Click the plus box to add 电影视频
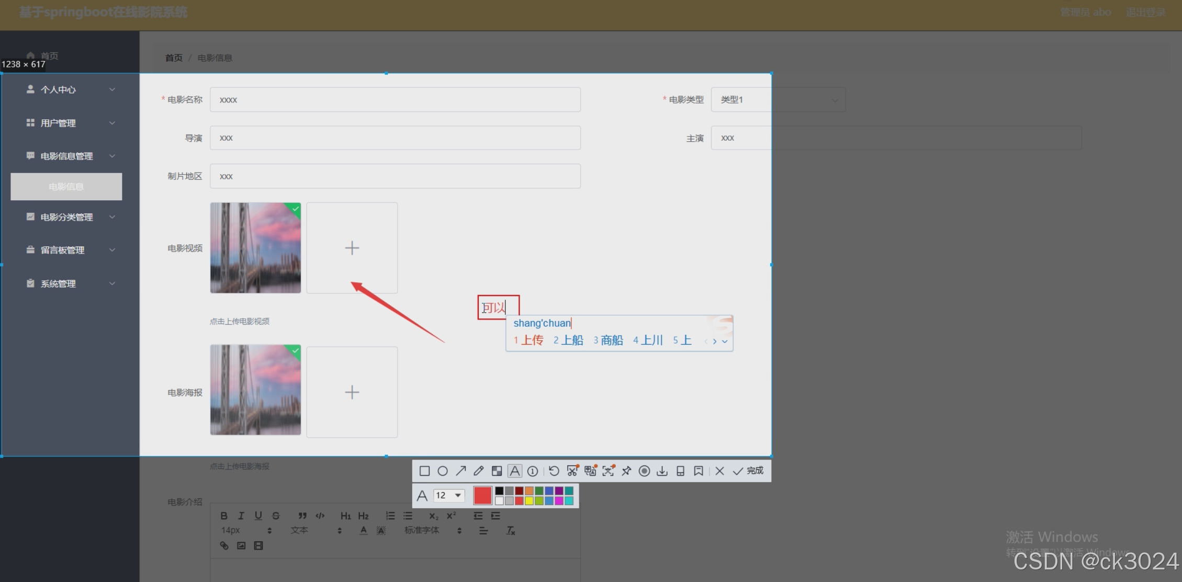 click(x=352, y=248)
